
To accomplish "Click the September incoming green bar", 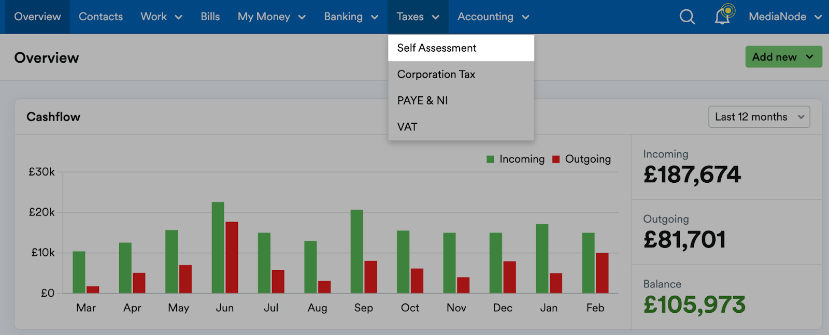I will pyautogui.click(x=357, y=251).
